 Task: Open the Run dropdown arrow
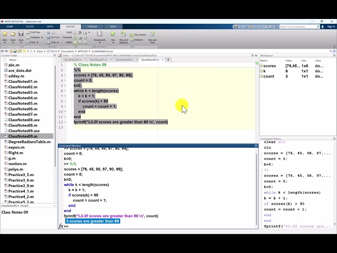click(113, 43)
